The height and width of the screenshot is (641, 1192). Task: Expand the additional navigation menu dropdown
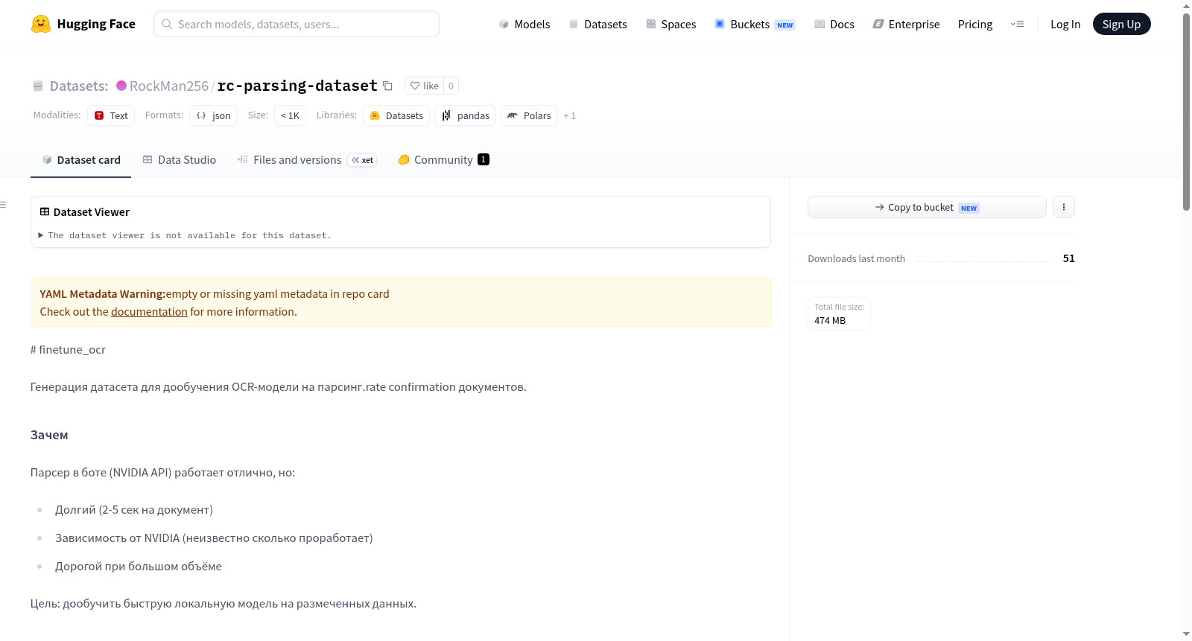1017,24
